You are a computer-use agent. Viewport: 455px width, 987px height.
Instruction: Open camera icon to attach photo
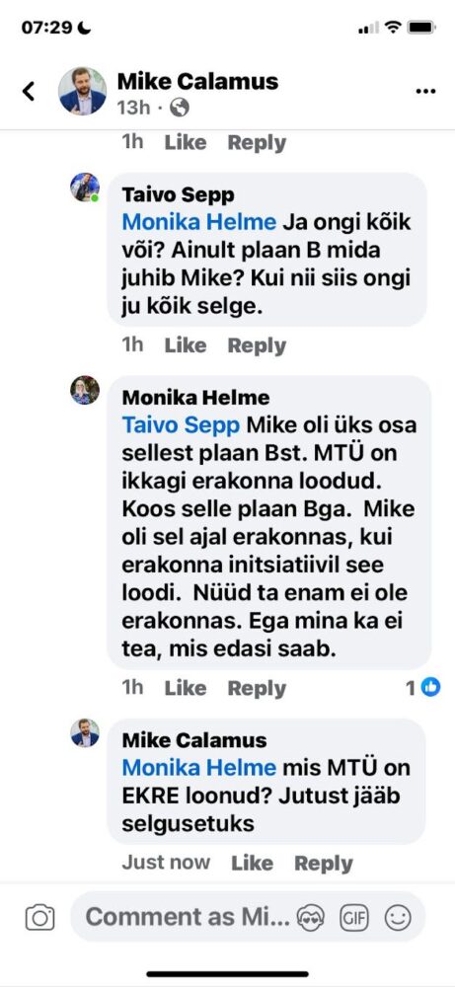click(40, 918)
